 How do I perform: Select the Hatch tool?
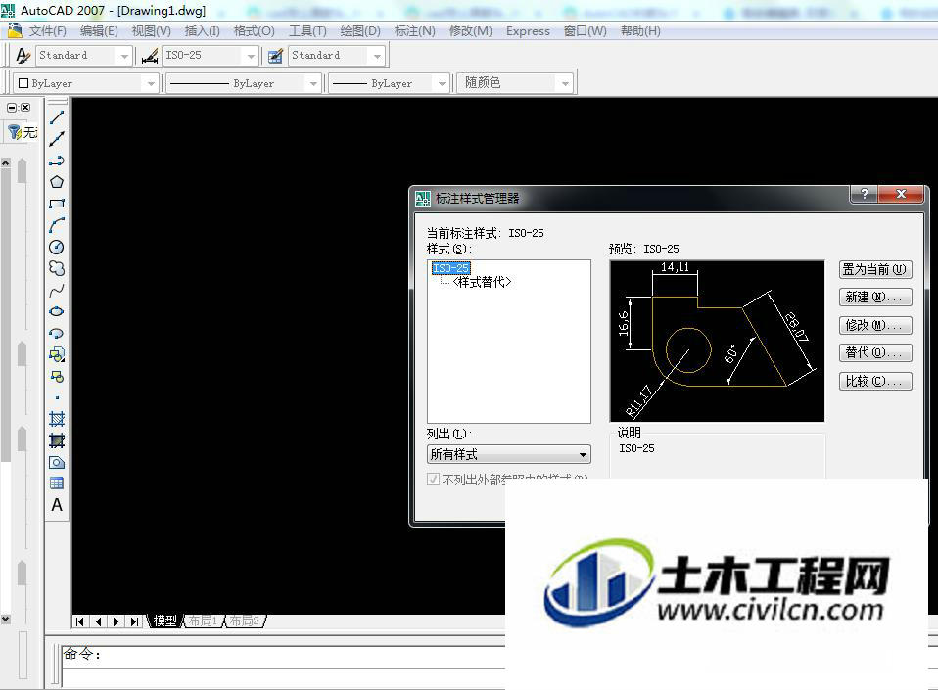(57, 419)
